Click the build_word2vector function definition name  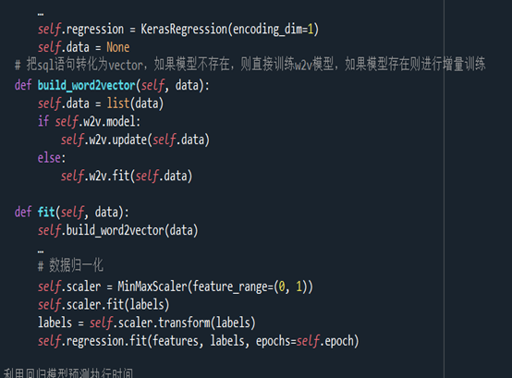click(86, 86)
